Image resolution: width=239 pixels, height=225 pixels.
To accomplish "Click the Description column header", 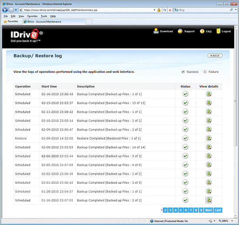I will tap(86, 86).
